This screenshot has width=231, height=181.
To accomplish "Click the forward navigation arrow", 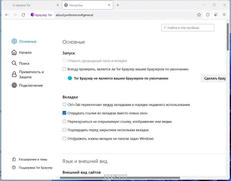I will pyautogui.click(x=15, y=15).
